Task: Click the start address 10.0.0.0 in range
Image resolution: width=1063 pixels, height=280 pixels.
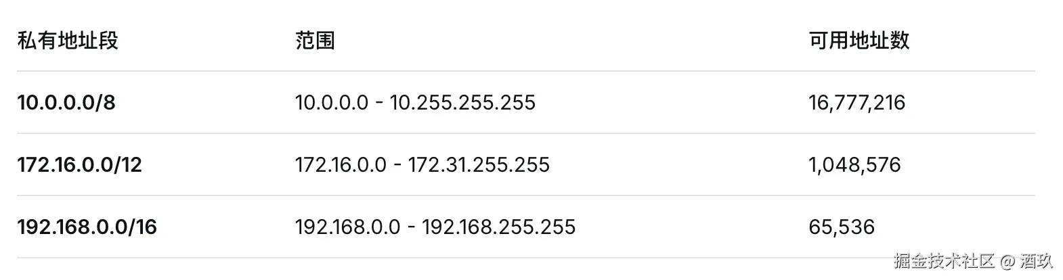Action: coord(332,103)
